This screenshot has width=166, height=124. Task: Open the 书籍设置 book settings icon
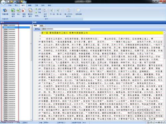[5, 12]
